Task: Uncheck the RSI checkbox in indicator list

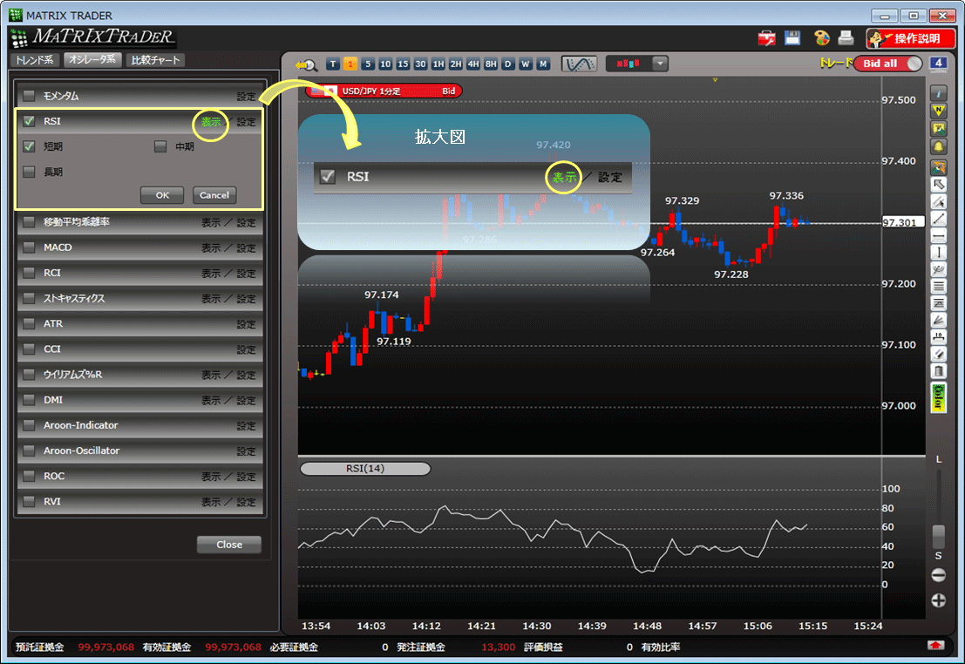Action: [29, 121]
